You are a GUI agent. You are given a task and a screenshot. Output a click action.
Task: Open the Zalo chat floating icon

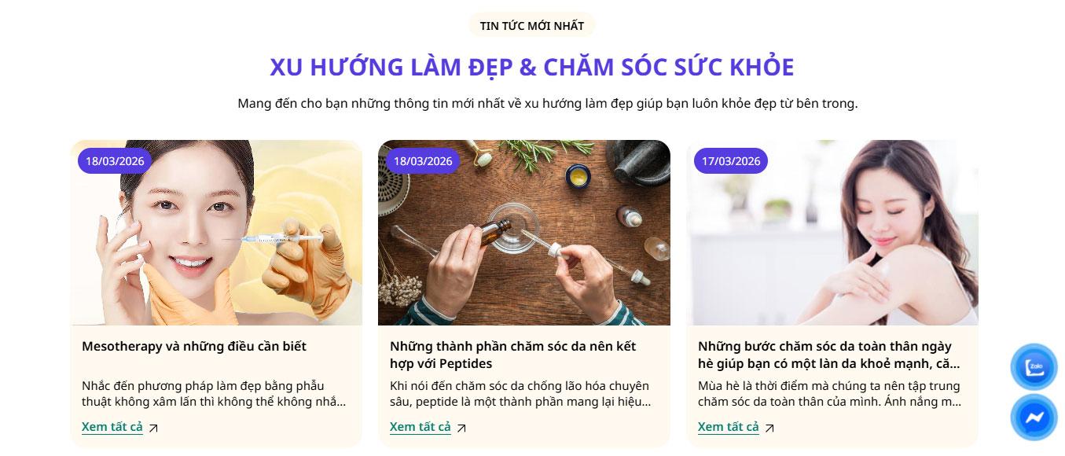(x=1034, y=367)
